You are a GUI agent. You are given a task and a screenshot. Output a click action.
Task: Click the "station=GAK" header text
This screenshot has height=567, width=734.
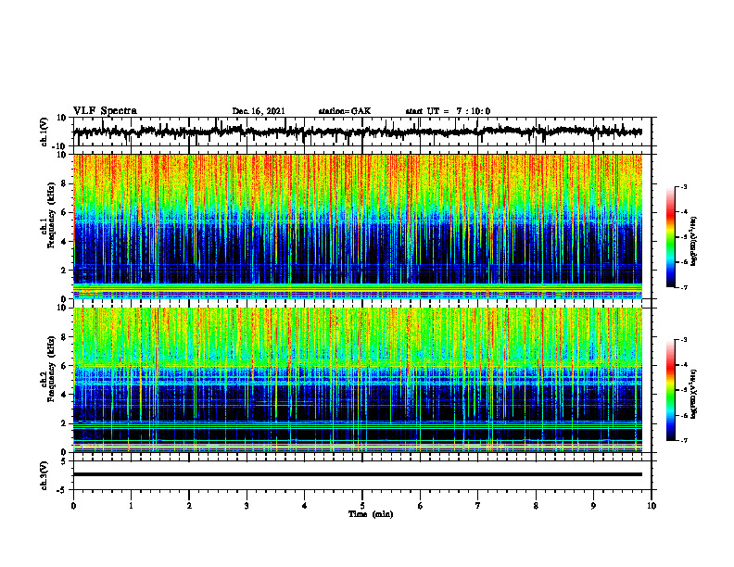(345, 111)
